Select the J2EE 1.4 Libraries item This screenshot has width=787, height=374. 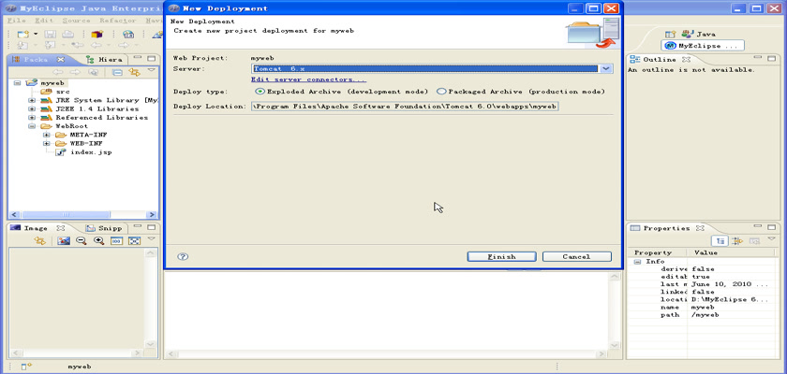(90, 108)
